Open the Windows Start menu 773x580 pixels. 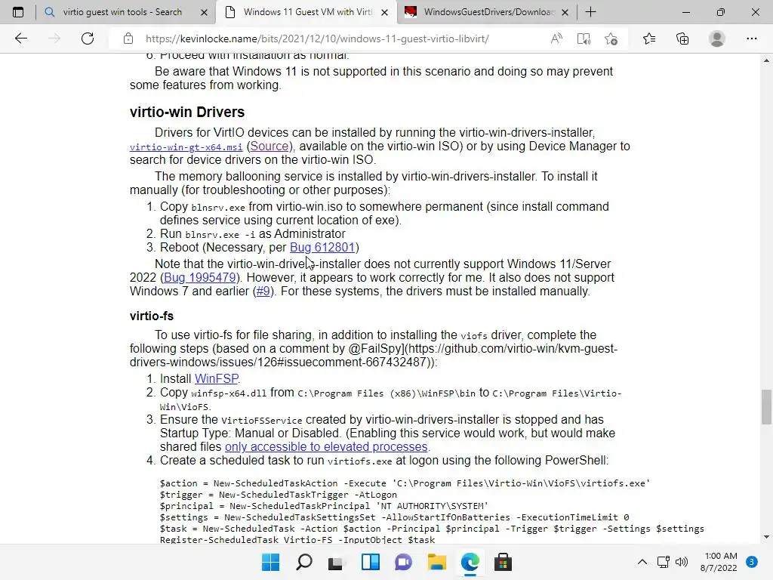pyautogui.click(x=270, y=562)
